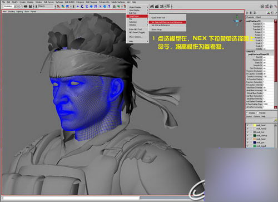The width and height of the screenshot is (278, 202).
Task: Toggle the curves selection mask icon
Action: coord(87,6)
